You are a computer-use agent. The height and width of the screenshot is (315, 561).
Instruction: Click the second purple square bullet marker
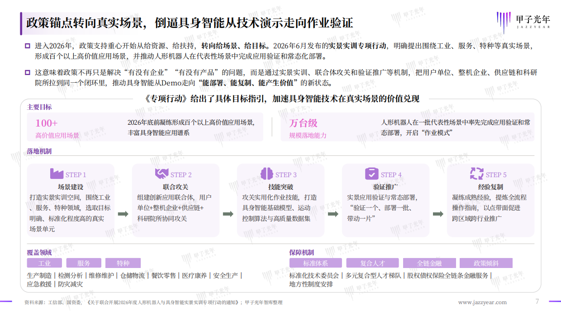point(28,72)
